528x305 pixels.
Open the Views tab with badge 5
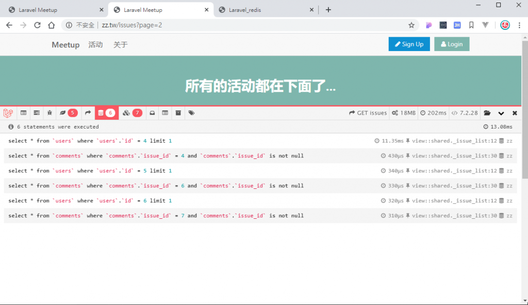tap(69, 113)
